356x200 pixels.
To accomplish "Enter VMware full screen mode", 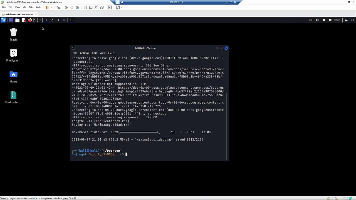I will (x=96, y=7).
